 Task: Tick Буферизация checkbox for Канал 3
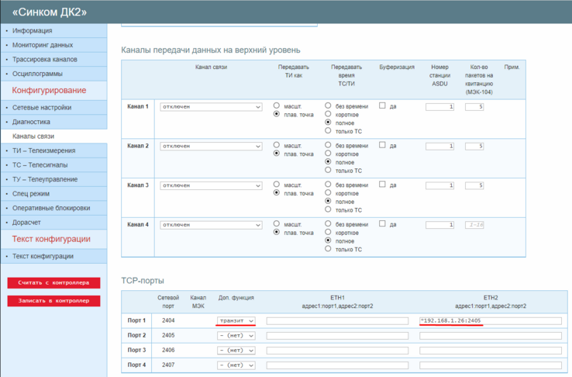[x=382, y=185]
